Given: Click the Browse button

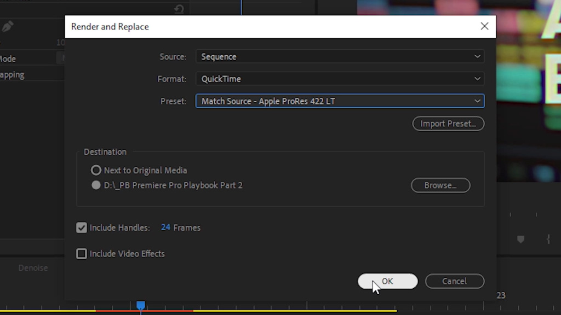Looking at the screenshot, I should [440, 185].
